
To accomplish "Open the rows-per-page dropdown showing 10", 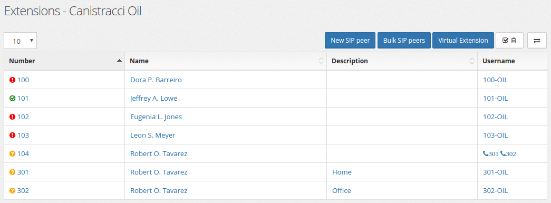I will (21, 41).
